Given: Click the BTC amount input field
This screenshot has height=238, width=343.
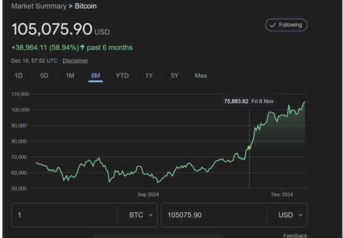Looking at the screenshot, I should (64, 215).
